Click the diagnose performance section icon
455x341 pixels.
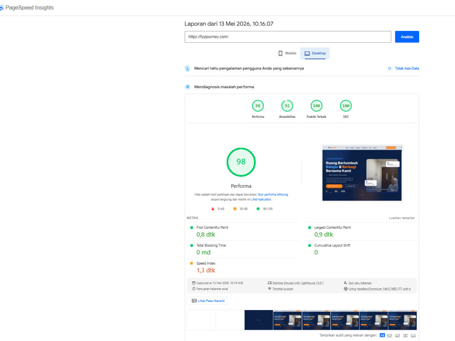[187, 87]
